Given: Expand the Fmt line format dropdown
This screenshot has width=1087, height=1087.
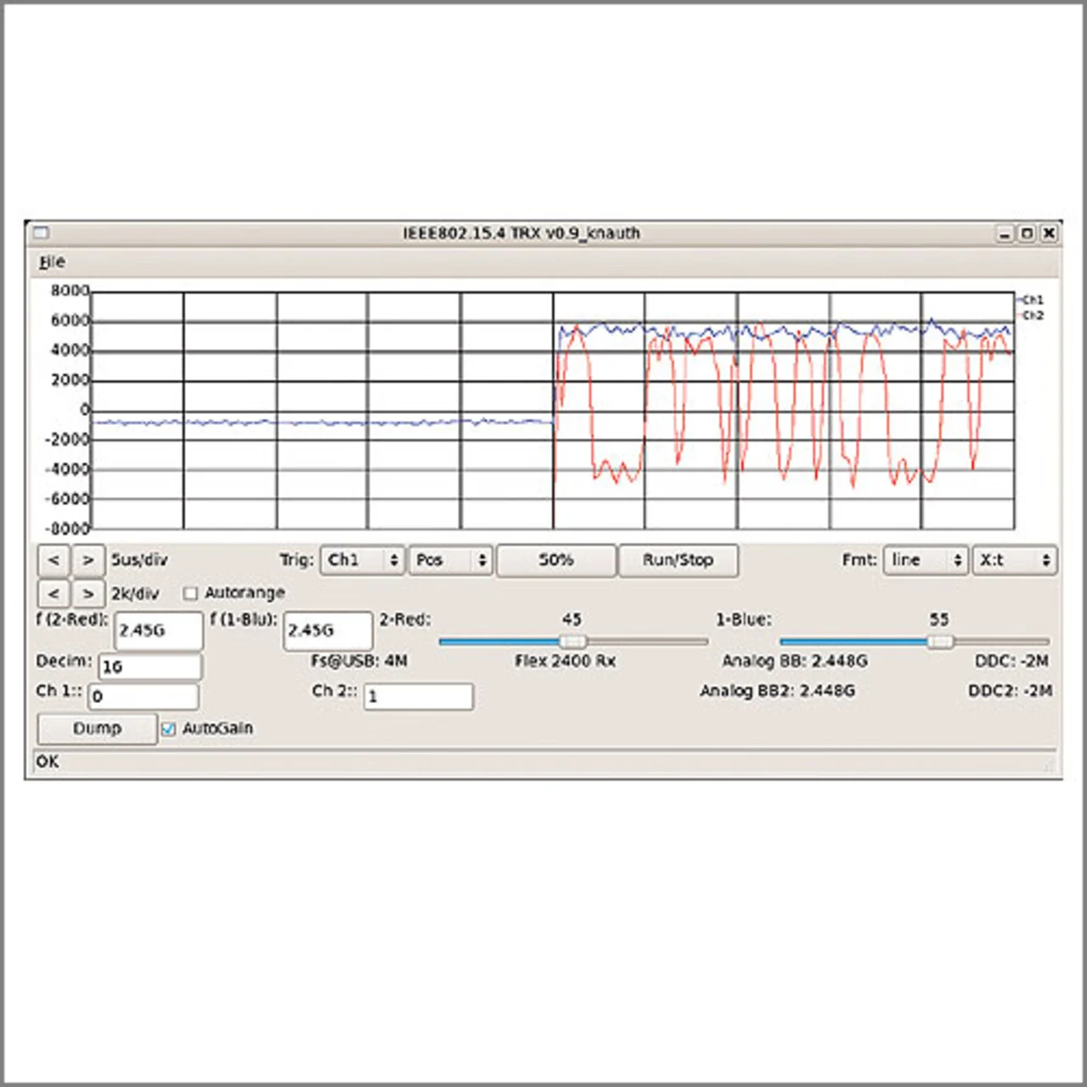Looking at the screenshot, I should (x=925, y=560).
